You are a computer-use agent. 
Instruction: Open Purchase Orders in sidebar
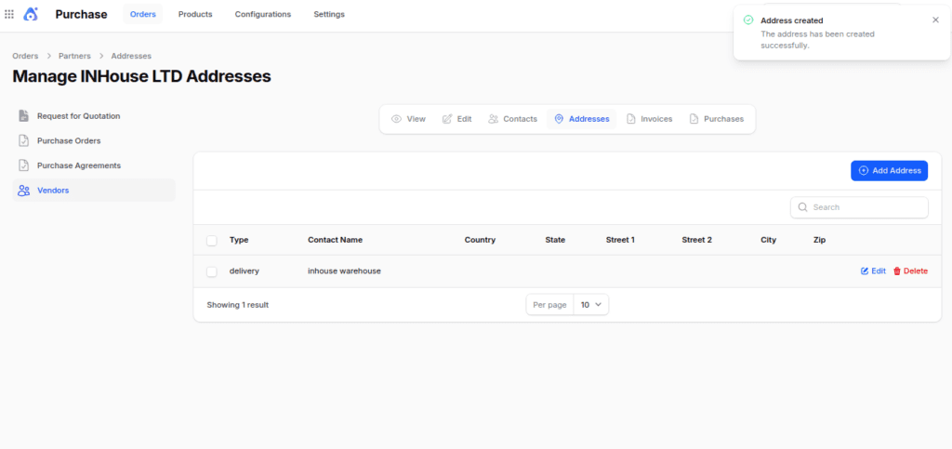(x=94, y=140)
